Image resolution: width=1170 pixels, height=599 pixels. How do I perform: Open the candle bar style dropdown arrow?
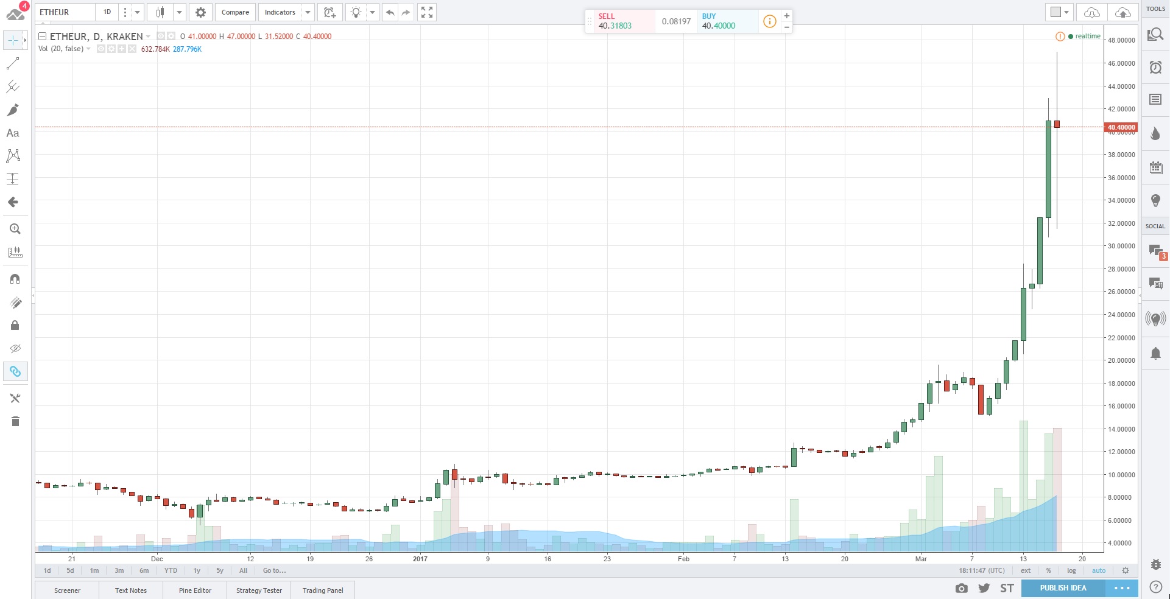[x=179, y=12]
